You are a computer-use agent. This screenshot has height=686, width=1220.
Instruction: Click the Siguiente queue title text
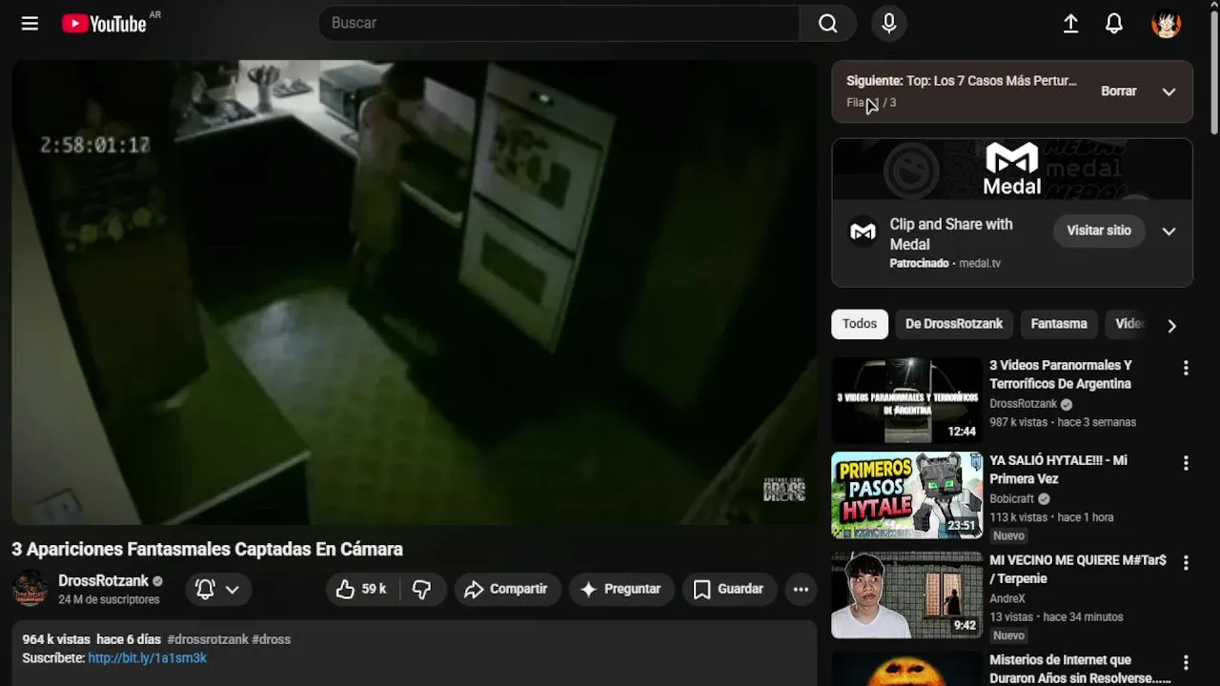[962, 81]
